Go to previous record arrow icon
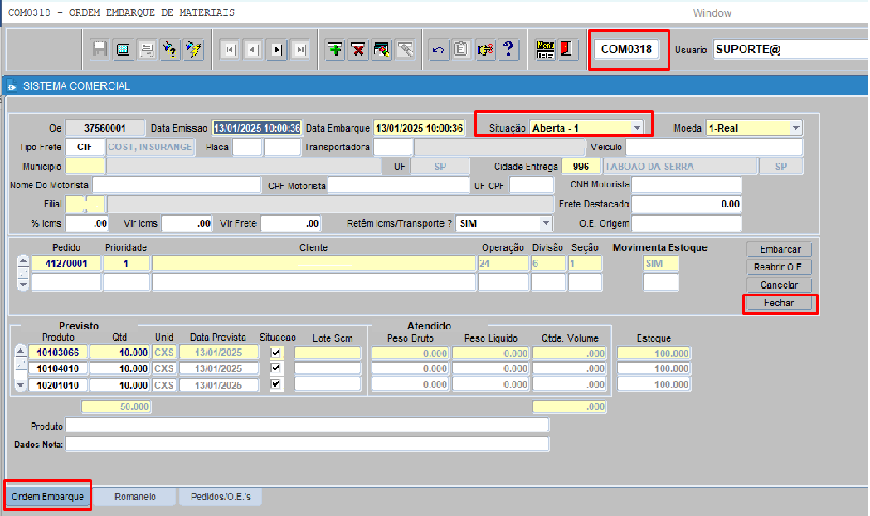 [253, 50]
